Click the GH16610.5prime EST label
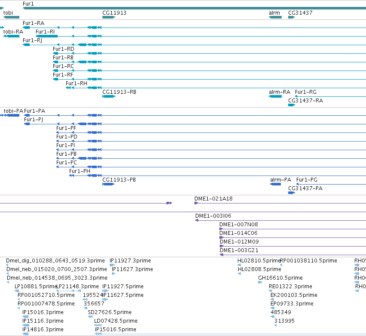This screenshot has height=336, width=366. pyautogui.click(x=280, y=278)
